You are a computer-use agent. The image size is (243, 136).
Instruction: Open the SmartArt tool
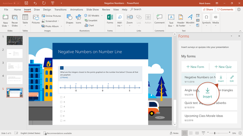tap(90, 20)
